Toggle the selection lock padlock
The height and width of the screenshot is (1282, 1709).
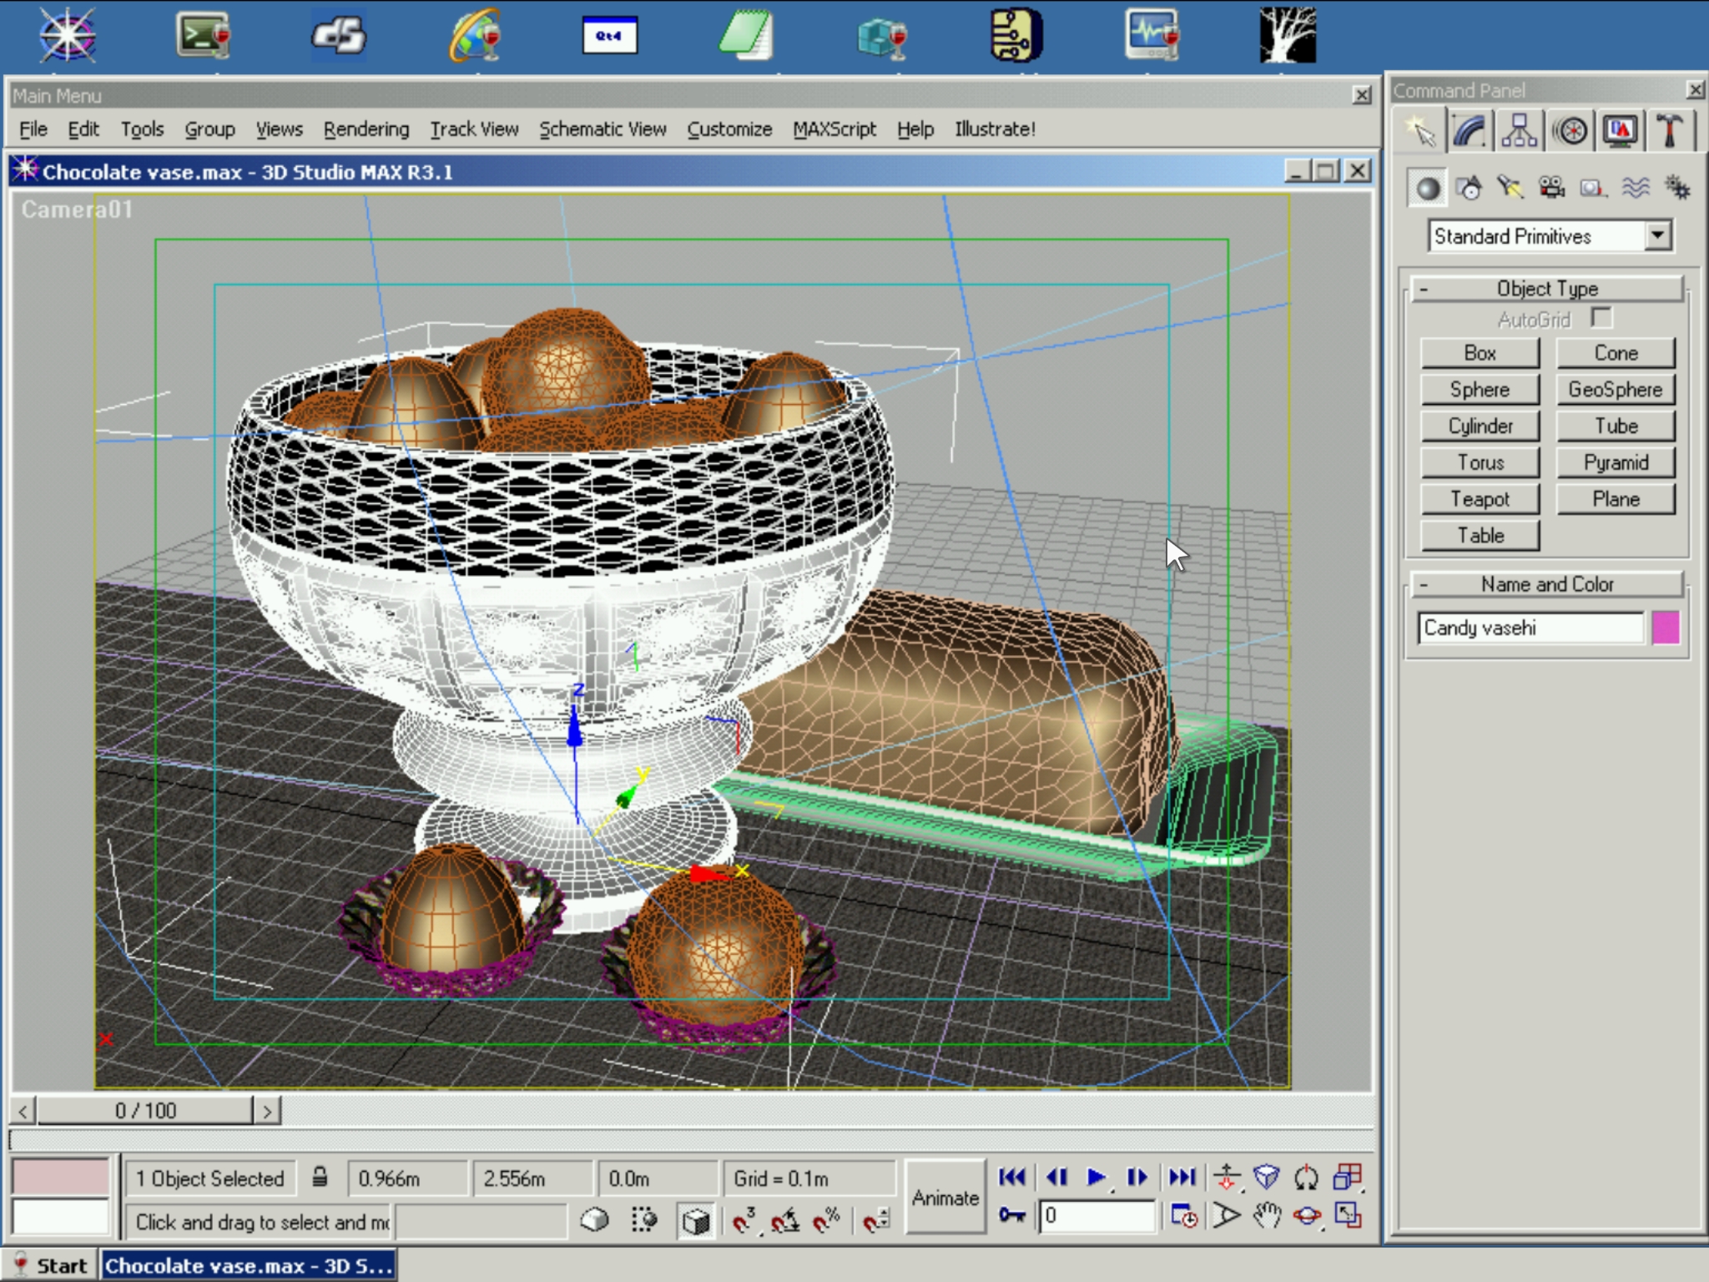320,1178
